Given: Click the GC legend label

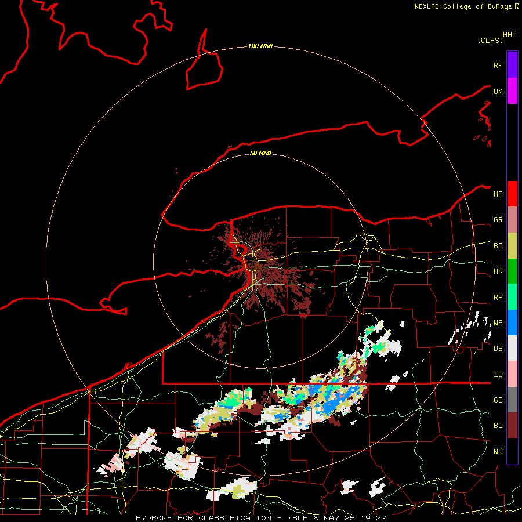Looking at the screenshot, I should (x=498, y=400).
